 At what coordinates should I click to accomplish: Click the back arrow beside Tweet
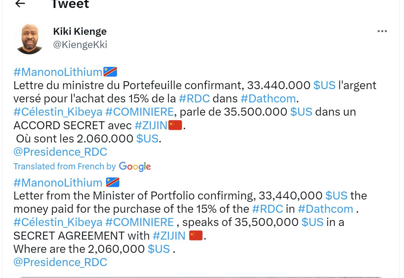pyautogui.click(x=20, y=4)
